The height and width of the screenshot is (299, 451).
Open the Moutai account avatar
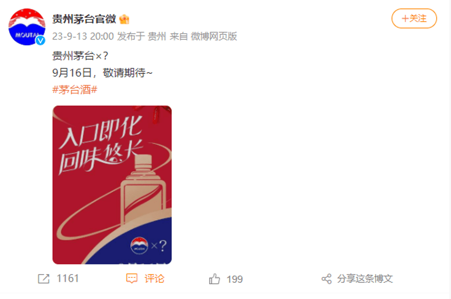[x=27, y=27]
